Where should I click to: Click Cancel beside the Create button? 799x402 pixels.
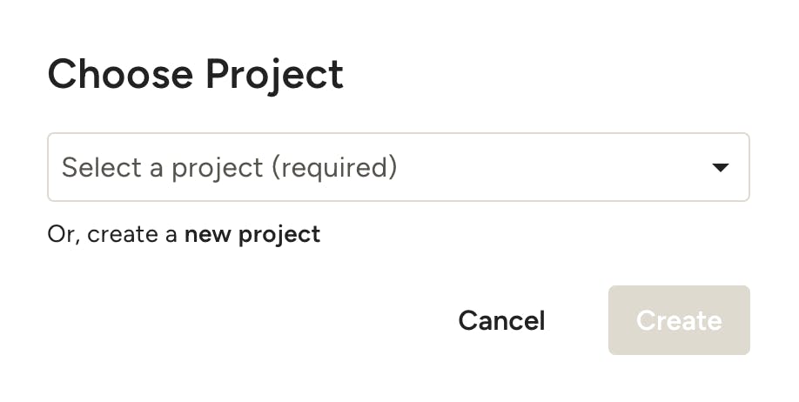(x=501, y=320)
